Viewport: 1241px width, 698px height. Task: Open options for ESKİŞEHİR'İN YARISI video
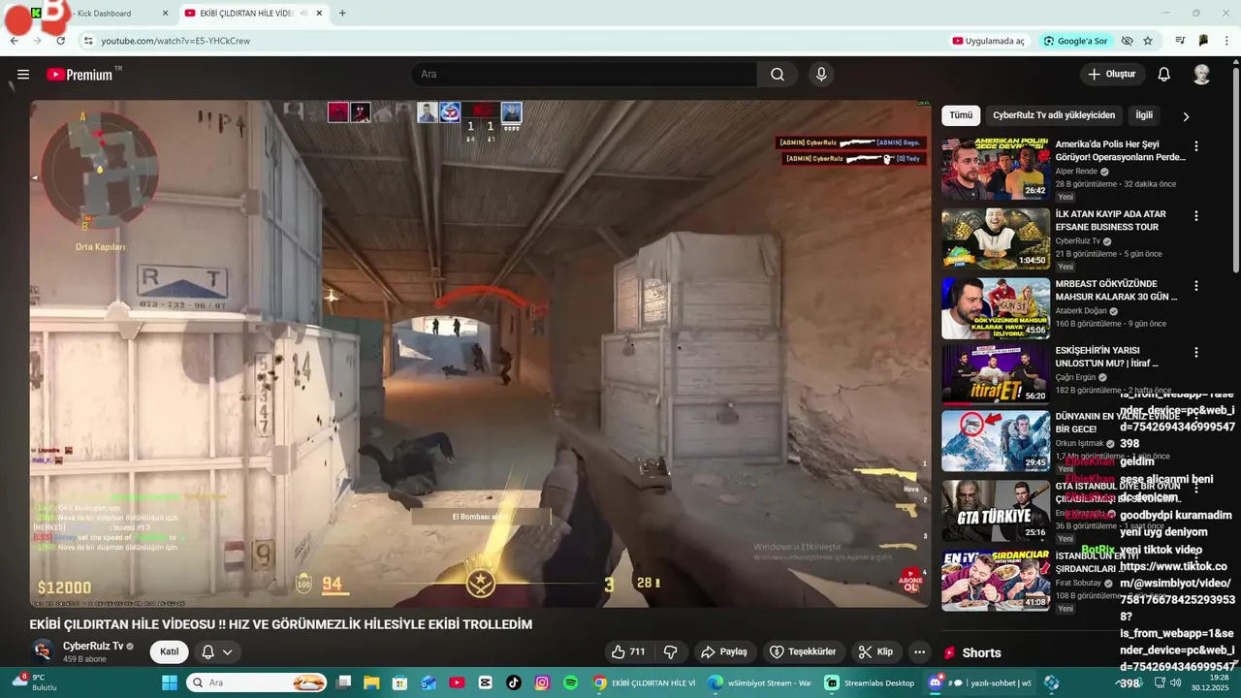(x=1196, y=353)
